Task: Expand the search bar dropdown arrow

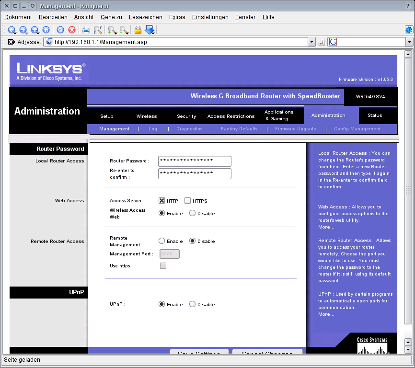Action: [x=409, y=42]
